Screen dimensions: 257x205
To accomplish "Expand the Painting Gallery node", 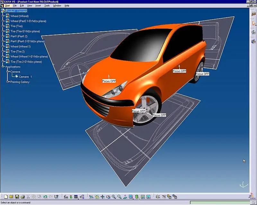I will pos(7,82).
